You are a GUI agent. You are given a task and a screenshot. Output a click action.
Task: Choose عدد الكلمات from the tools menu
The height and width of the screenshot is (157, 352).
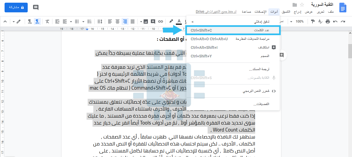point(233,30)
